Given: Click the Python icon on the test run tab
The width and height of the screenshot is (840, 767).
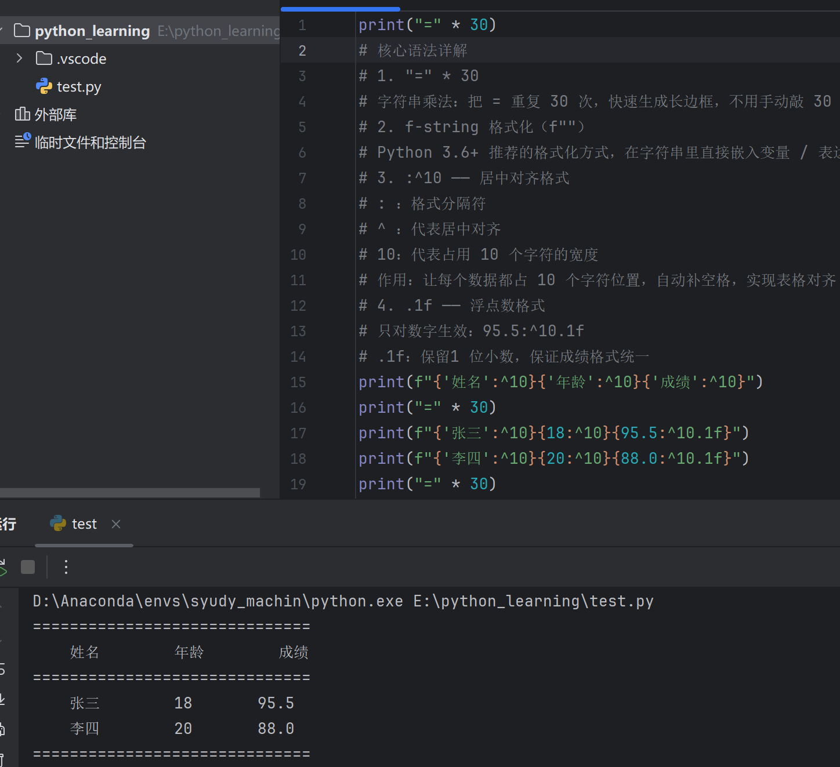Looking at the screenshot, I should (x=58, y=524).
